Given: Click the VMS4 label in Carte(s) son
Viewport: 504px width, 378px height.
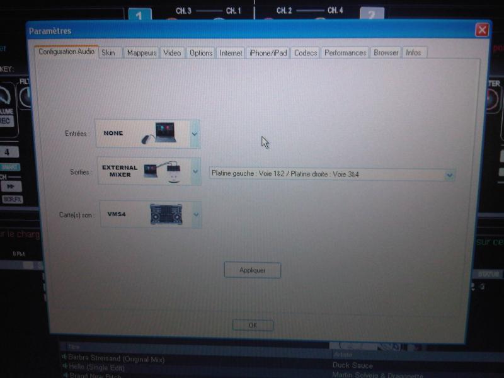Looking at the screenshot, I should 117,214.
